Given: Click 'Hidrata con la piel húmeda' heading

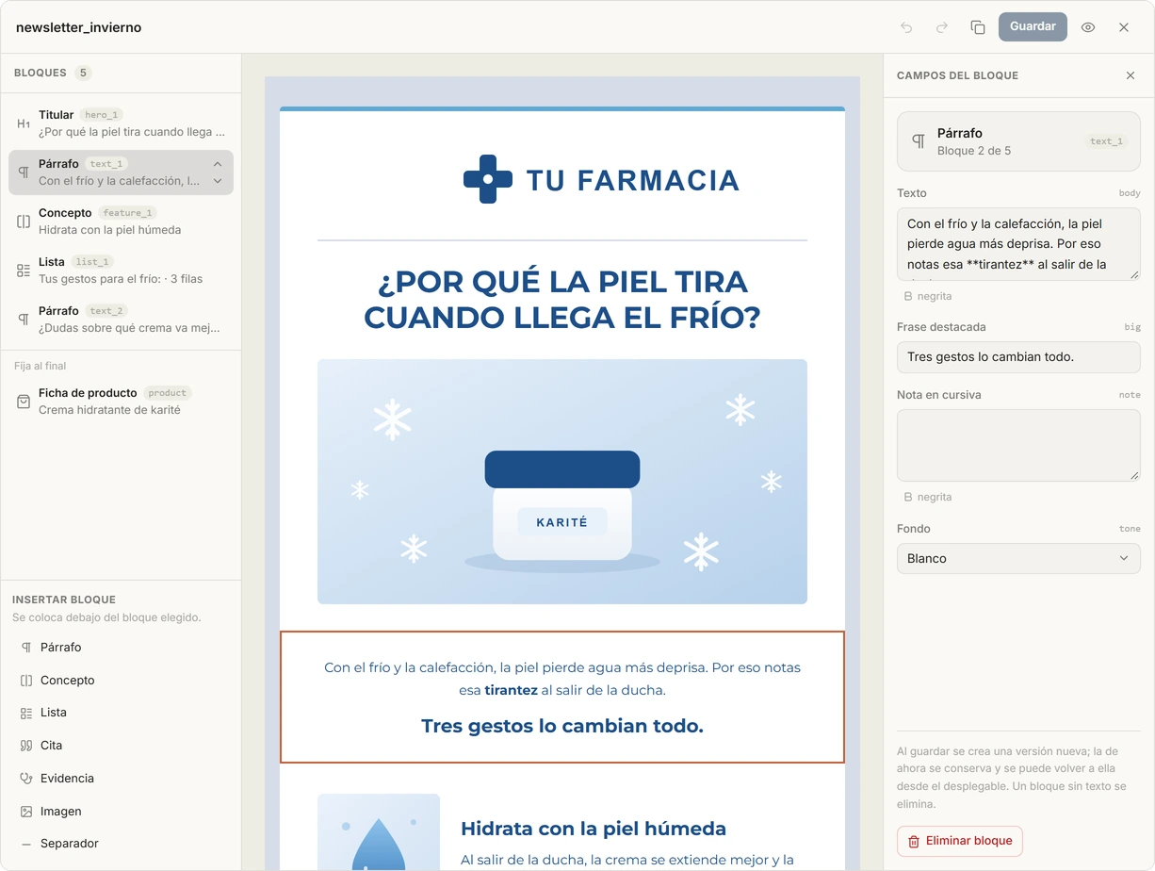Looking at the screenshot, I should (594, 829).
